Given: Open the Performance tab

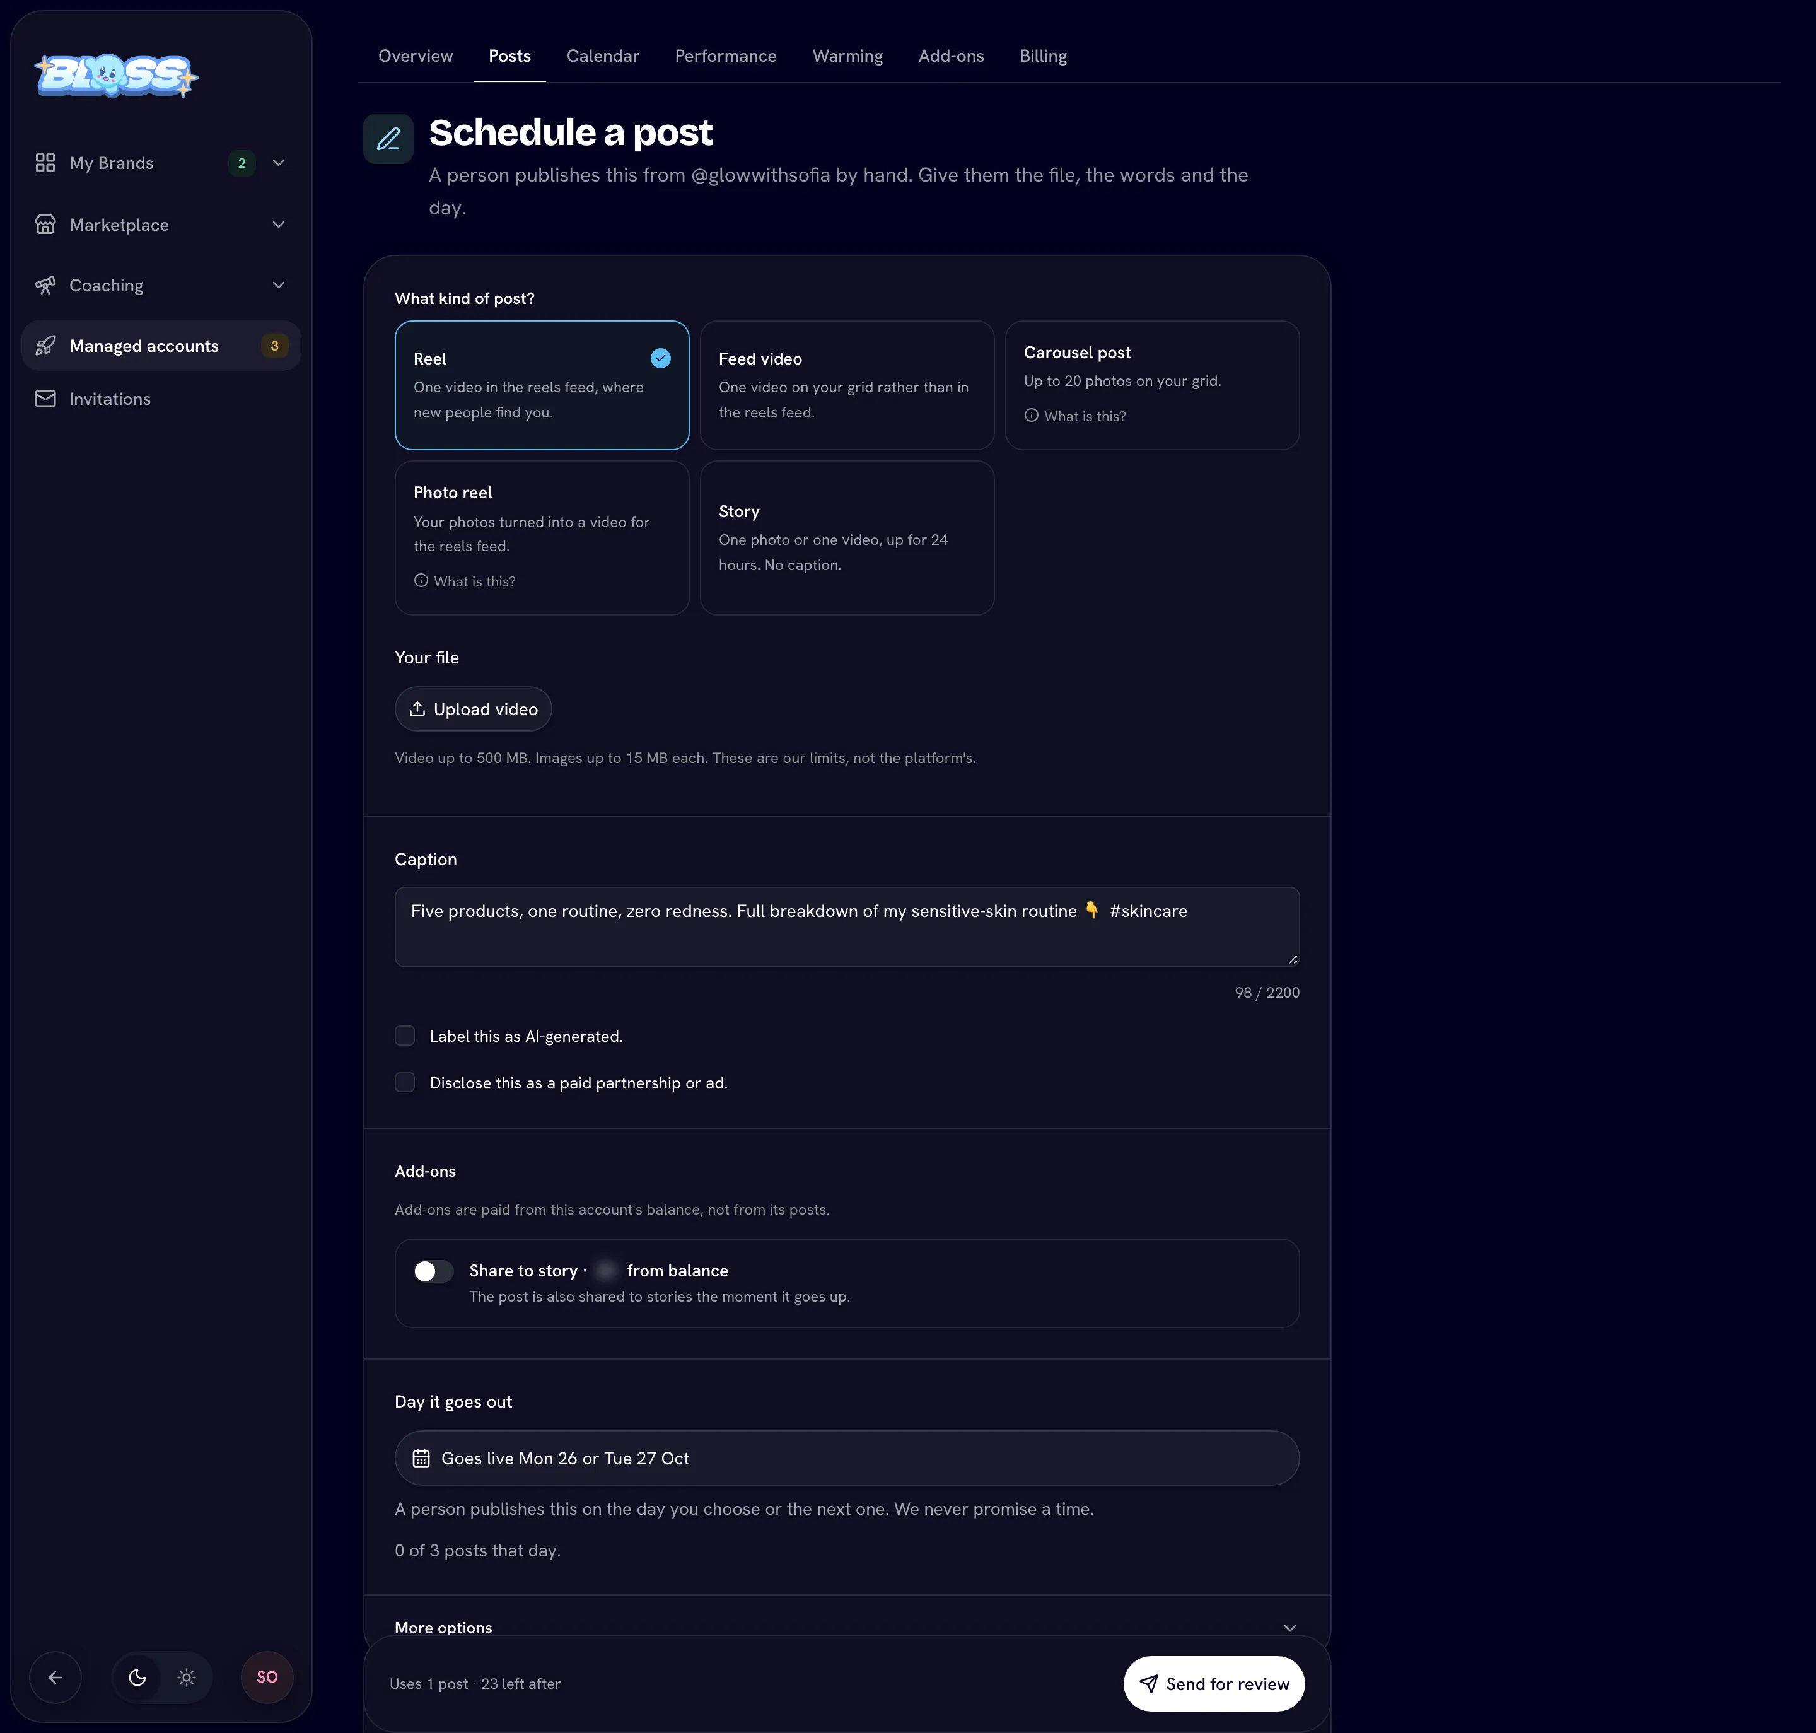Looking at the screenshot, I should click(726, 56).
